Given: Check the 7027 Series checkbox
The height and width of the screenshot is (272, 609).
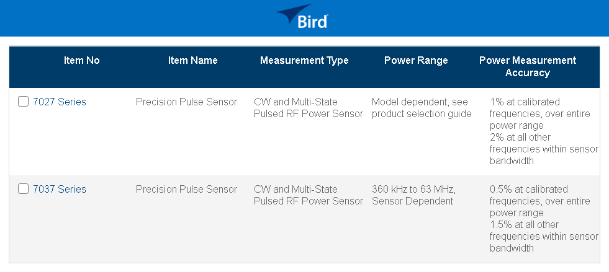Looking at the screenshot, I should (24, 102).
